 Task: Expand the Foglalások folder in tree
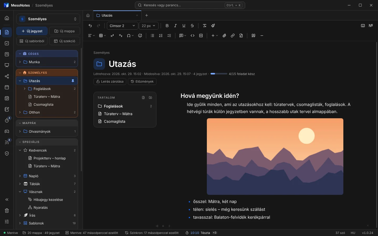point(25,89)
